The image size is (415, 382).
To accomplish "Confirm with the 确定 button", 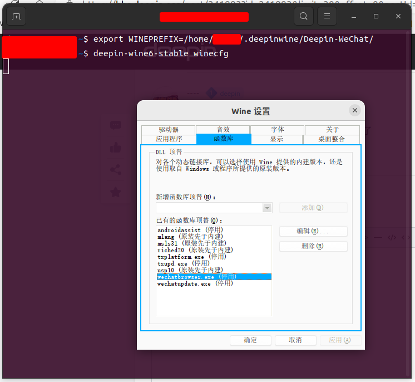I will pos(250,340).
